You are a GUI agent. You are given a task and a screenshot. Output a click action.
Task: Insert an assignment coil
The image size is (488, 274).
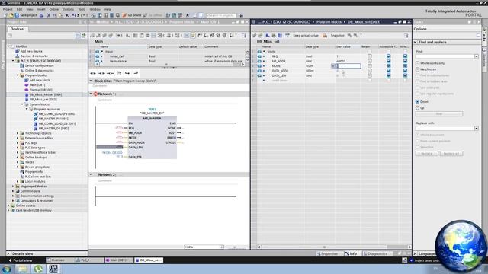tap(110, 73)
